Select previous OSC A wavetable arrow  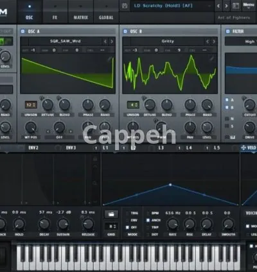[x=105, y=42]
